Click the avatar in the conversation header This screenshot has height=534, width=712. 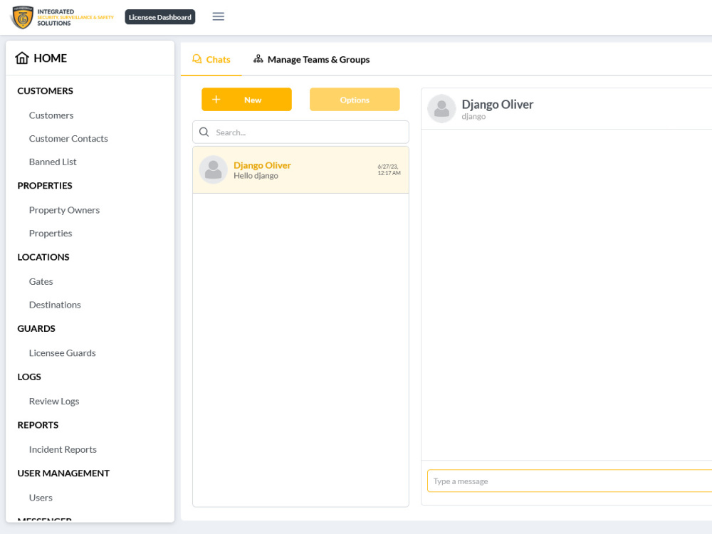(441, 108)
